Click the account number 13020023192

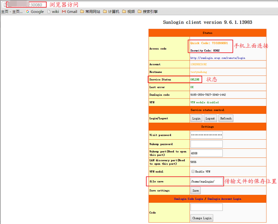click(x=198, y=64)
